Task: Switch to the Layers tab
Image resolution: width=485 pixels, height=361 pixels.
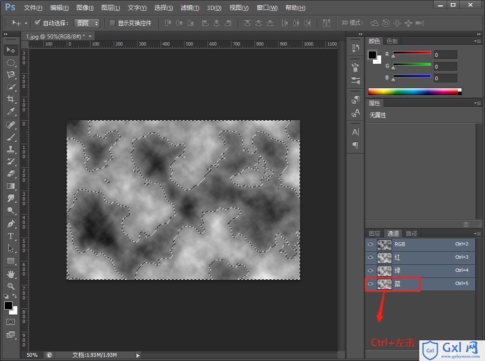Action: pyautogui.click(x=374, y=234)
